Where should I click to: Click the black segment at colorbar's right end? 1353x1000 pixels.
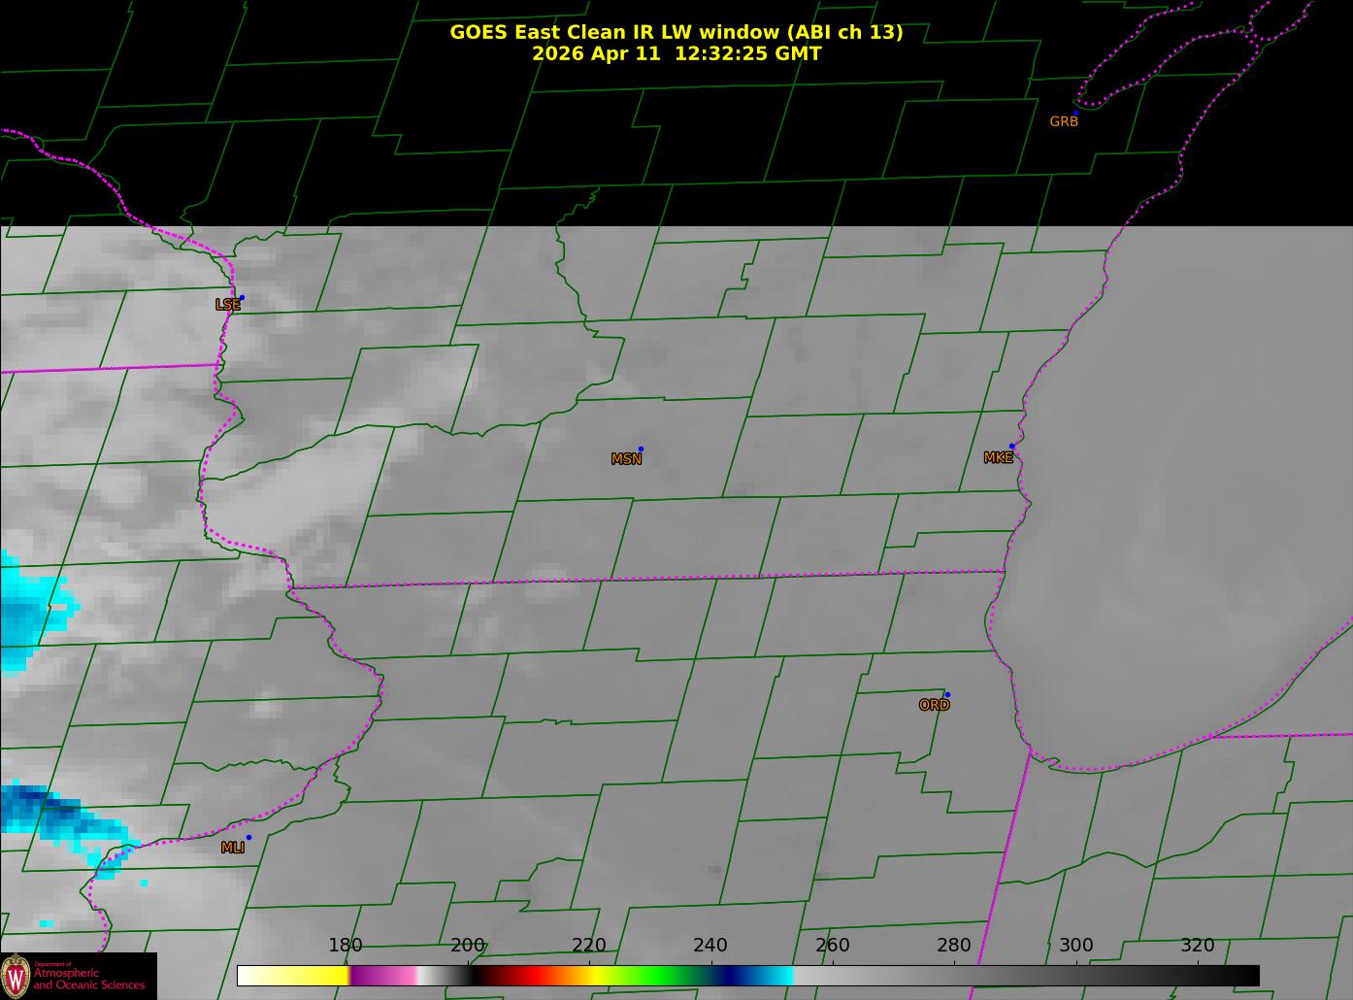tap(1233, 976)
